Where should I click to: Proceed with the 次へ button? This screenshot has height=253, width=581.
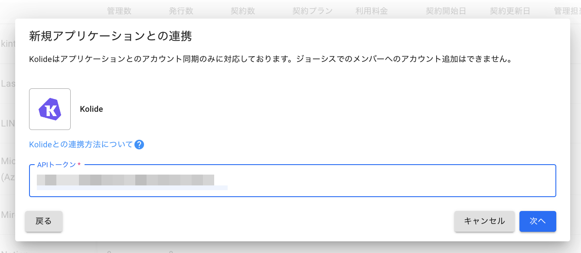click(538, 221)
